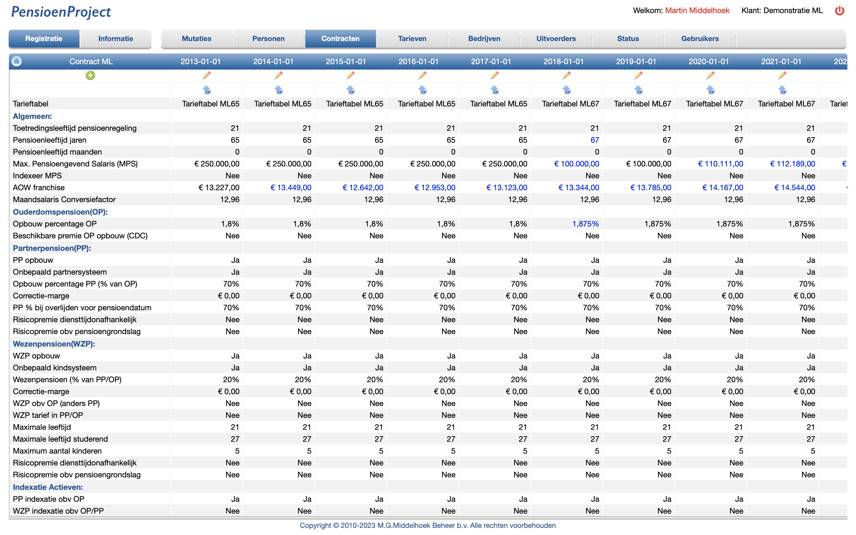Image resolution: width=856 pixels, height=535 pixels.
Task: Click the blue € 100.000,00 MPS value
Action: pos(576,164)
